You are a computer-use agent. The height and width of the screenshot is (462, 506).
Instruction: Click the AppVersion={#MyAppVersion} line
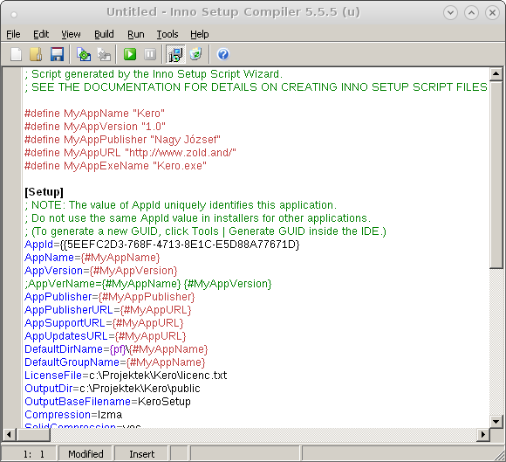(101, 271)
